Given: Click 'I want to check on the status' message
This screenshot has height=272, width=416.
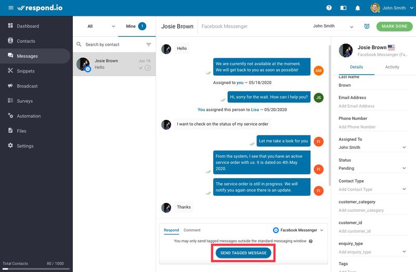Looking at the screenshot, I should click(223, 124).
